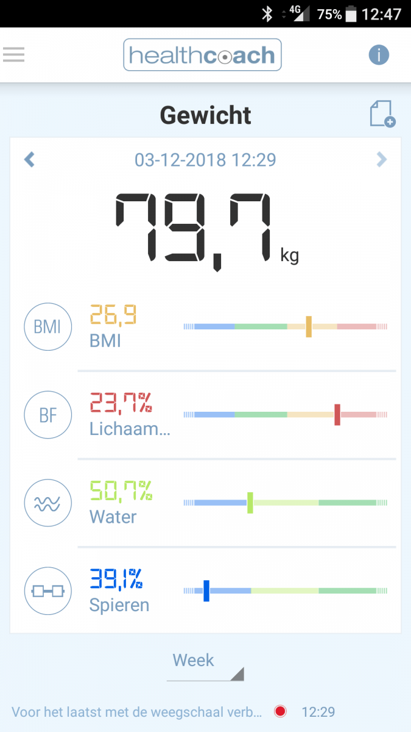Tap the body fat range marker

pos(337,415)
